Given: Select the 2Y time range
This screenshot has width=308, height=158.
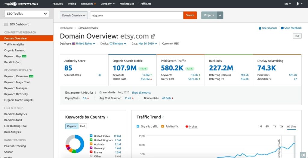Looking at the screenshot, I should [x=282, y=127].
